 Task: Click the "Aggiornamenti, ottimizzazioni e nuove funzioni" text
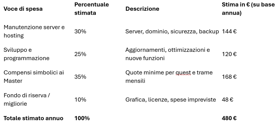pos(167,54)
